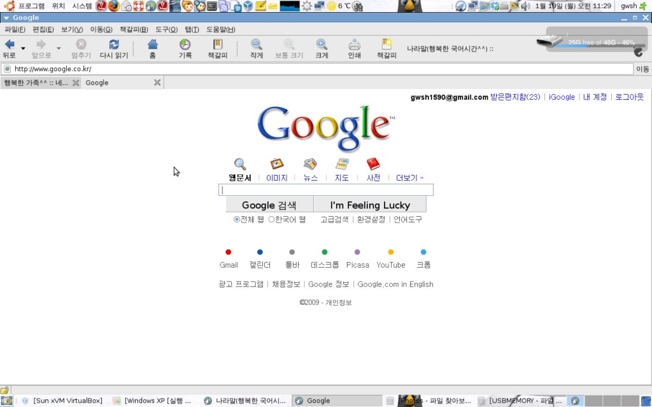Click the map icon above 지도
The image size is (652, 407).
[x=342, y=164]
